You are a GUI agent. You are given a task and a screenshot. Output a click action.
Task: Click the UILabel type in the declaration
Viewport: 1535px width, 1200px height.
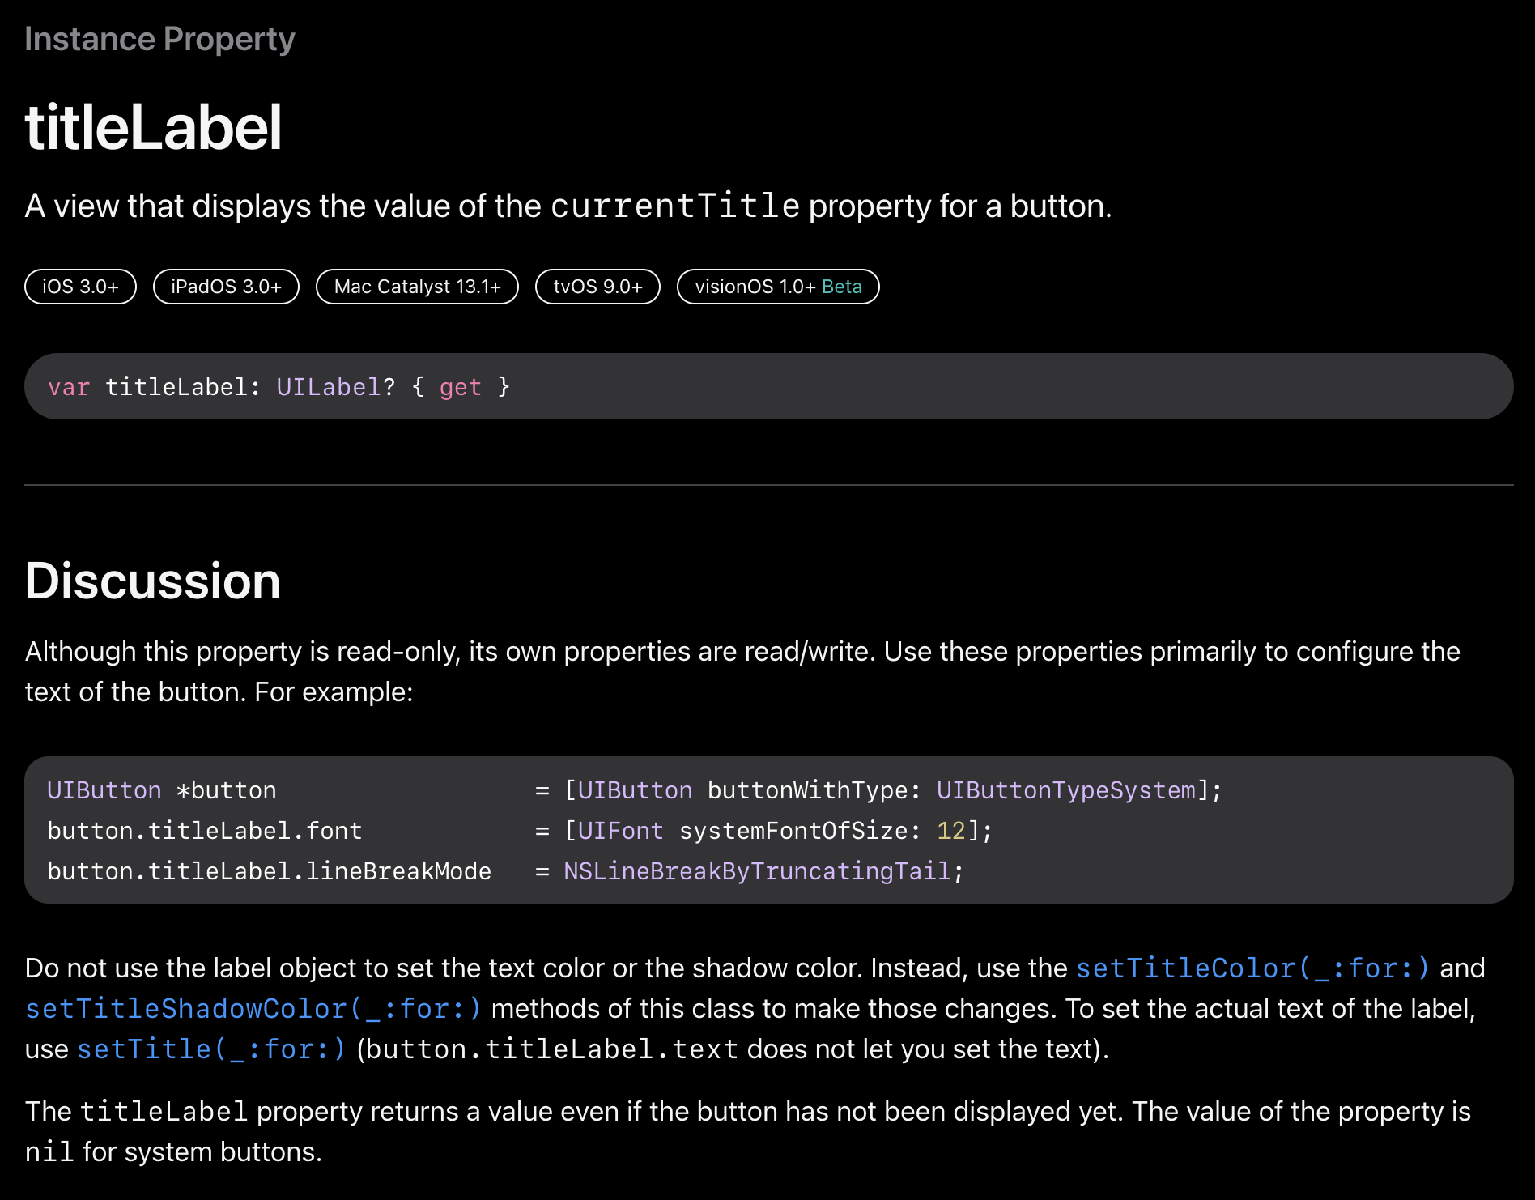(x=329, y=387)
